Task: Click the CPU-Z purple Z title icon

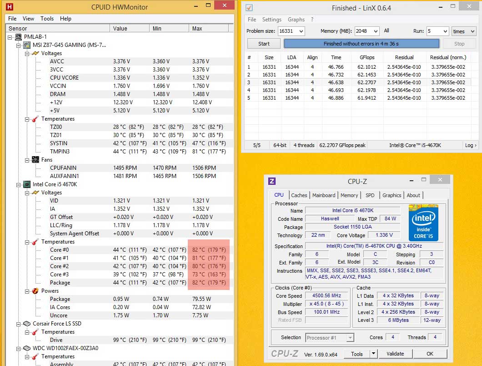Action: (x=272, y=181)
